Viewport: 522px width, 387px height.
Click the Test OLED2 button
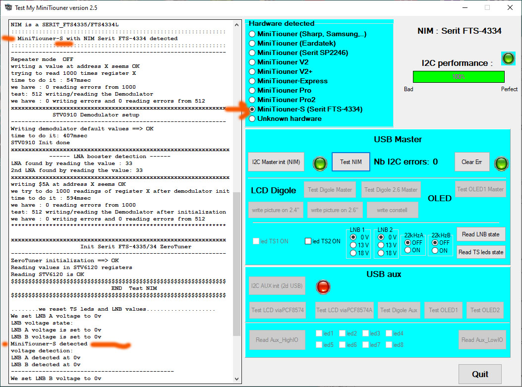485,310
